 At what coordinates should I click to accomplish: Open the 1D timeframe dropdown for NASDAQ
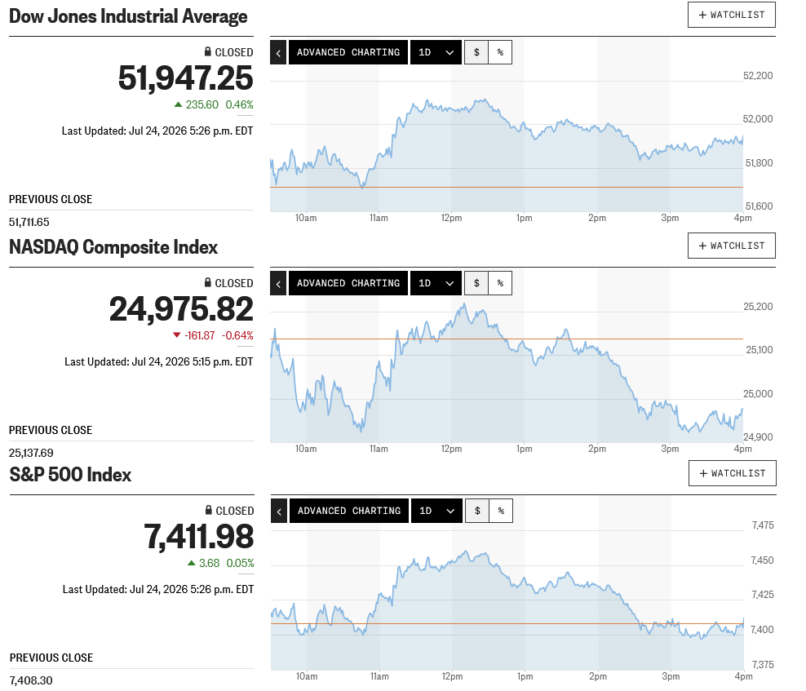pyautogui.click(x=436, y=283)
